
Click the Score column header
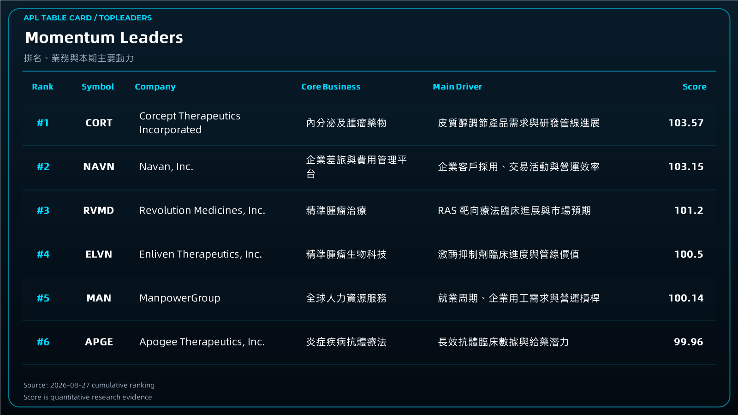click(694, 87)
